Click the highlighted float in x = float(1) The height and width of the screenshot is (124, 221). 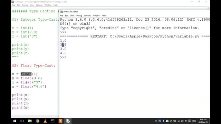[26, 74]
